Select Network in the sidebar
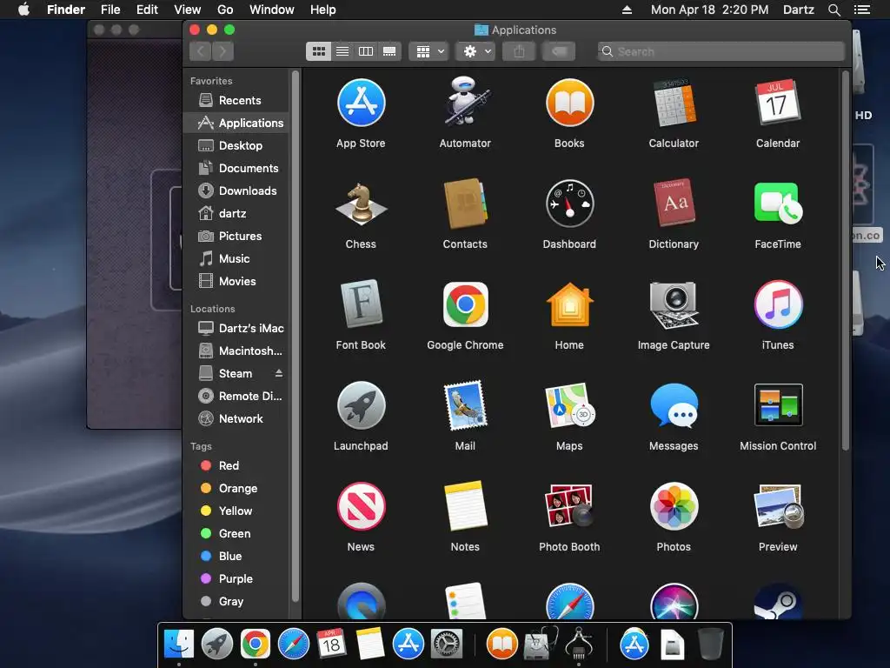Image resolution: width=890 pixels, height=668 pixels. [x=236, y=418]
